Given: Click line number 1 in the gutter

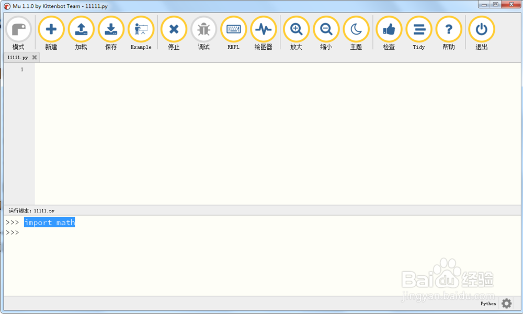Looking at the screenshot, I should tap(22, 70).
